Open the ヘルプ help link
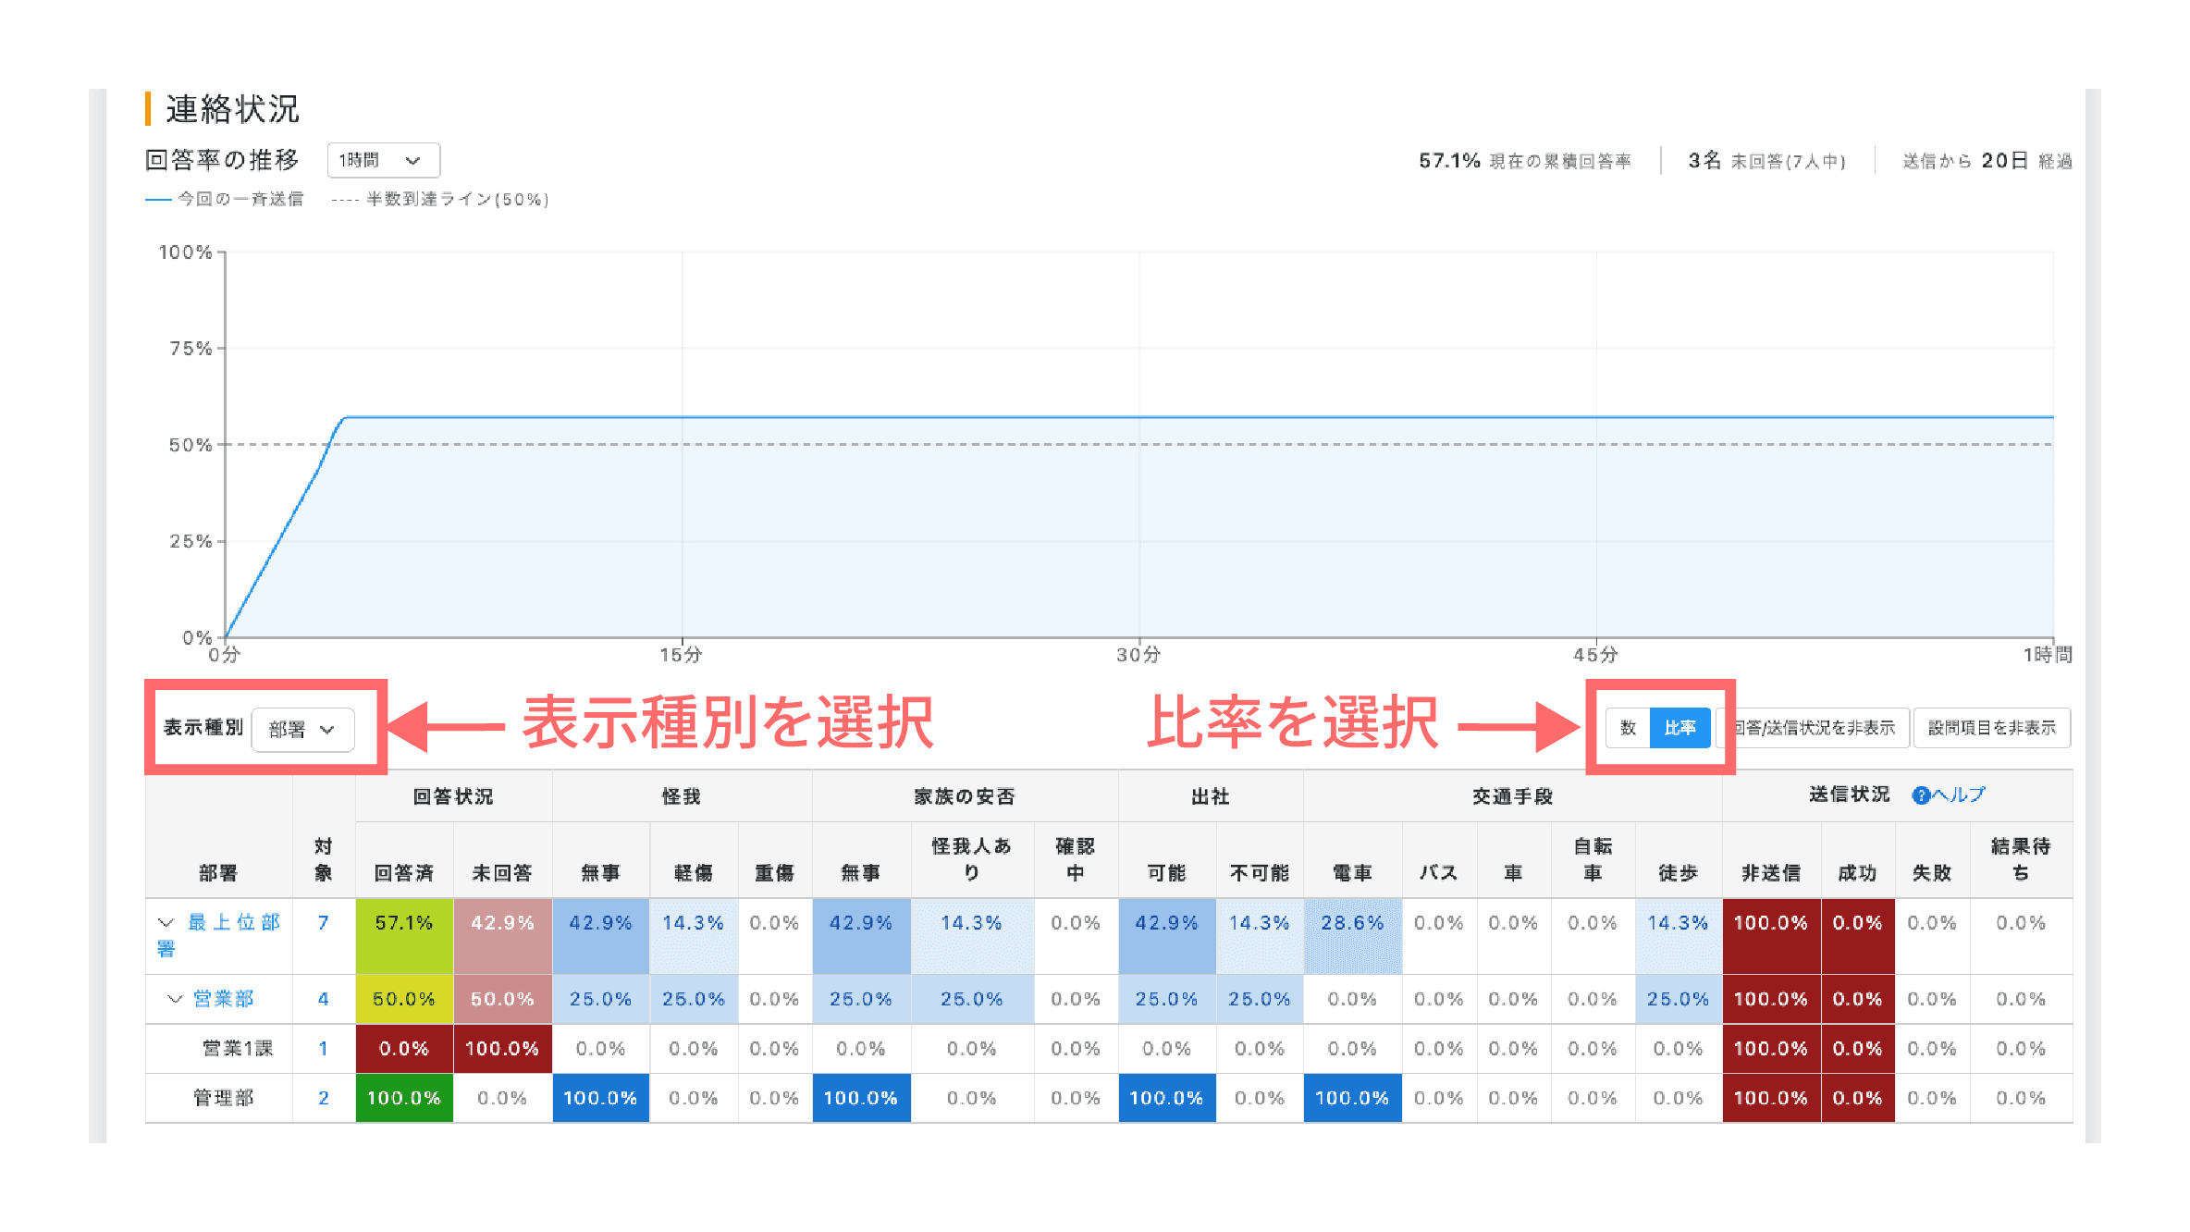 tap(1959, 795)
